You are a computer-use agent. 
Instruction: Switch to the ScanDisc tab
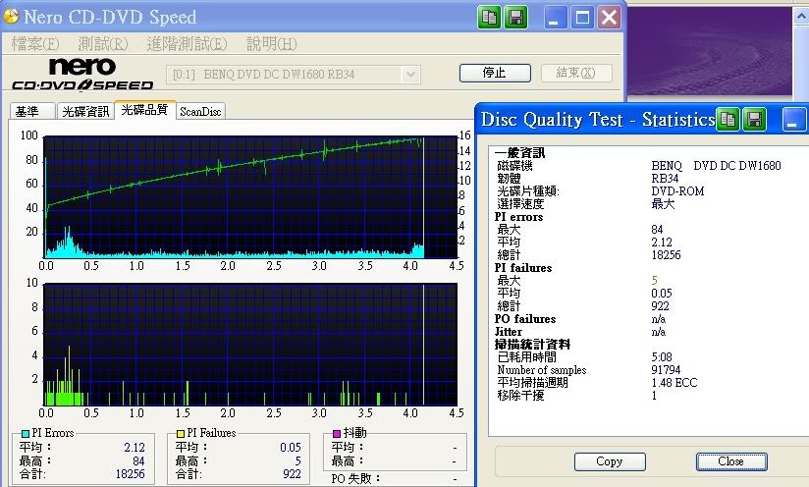[x=200, y=111]
